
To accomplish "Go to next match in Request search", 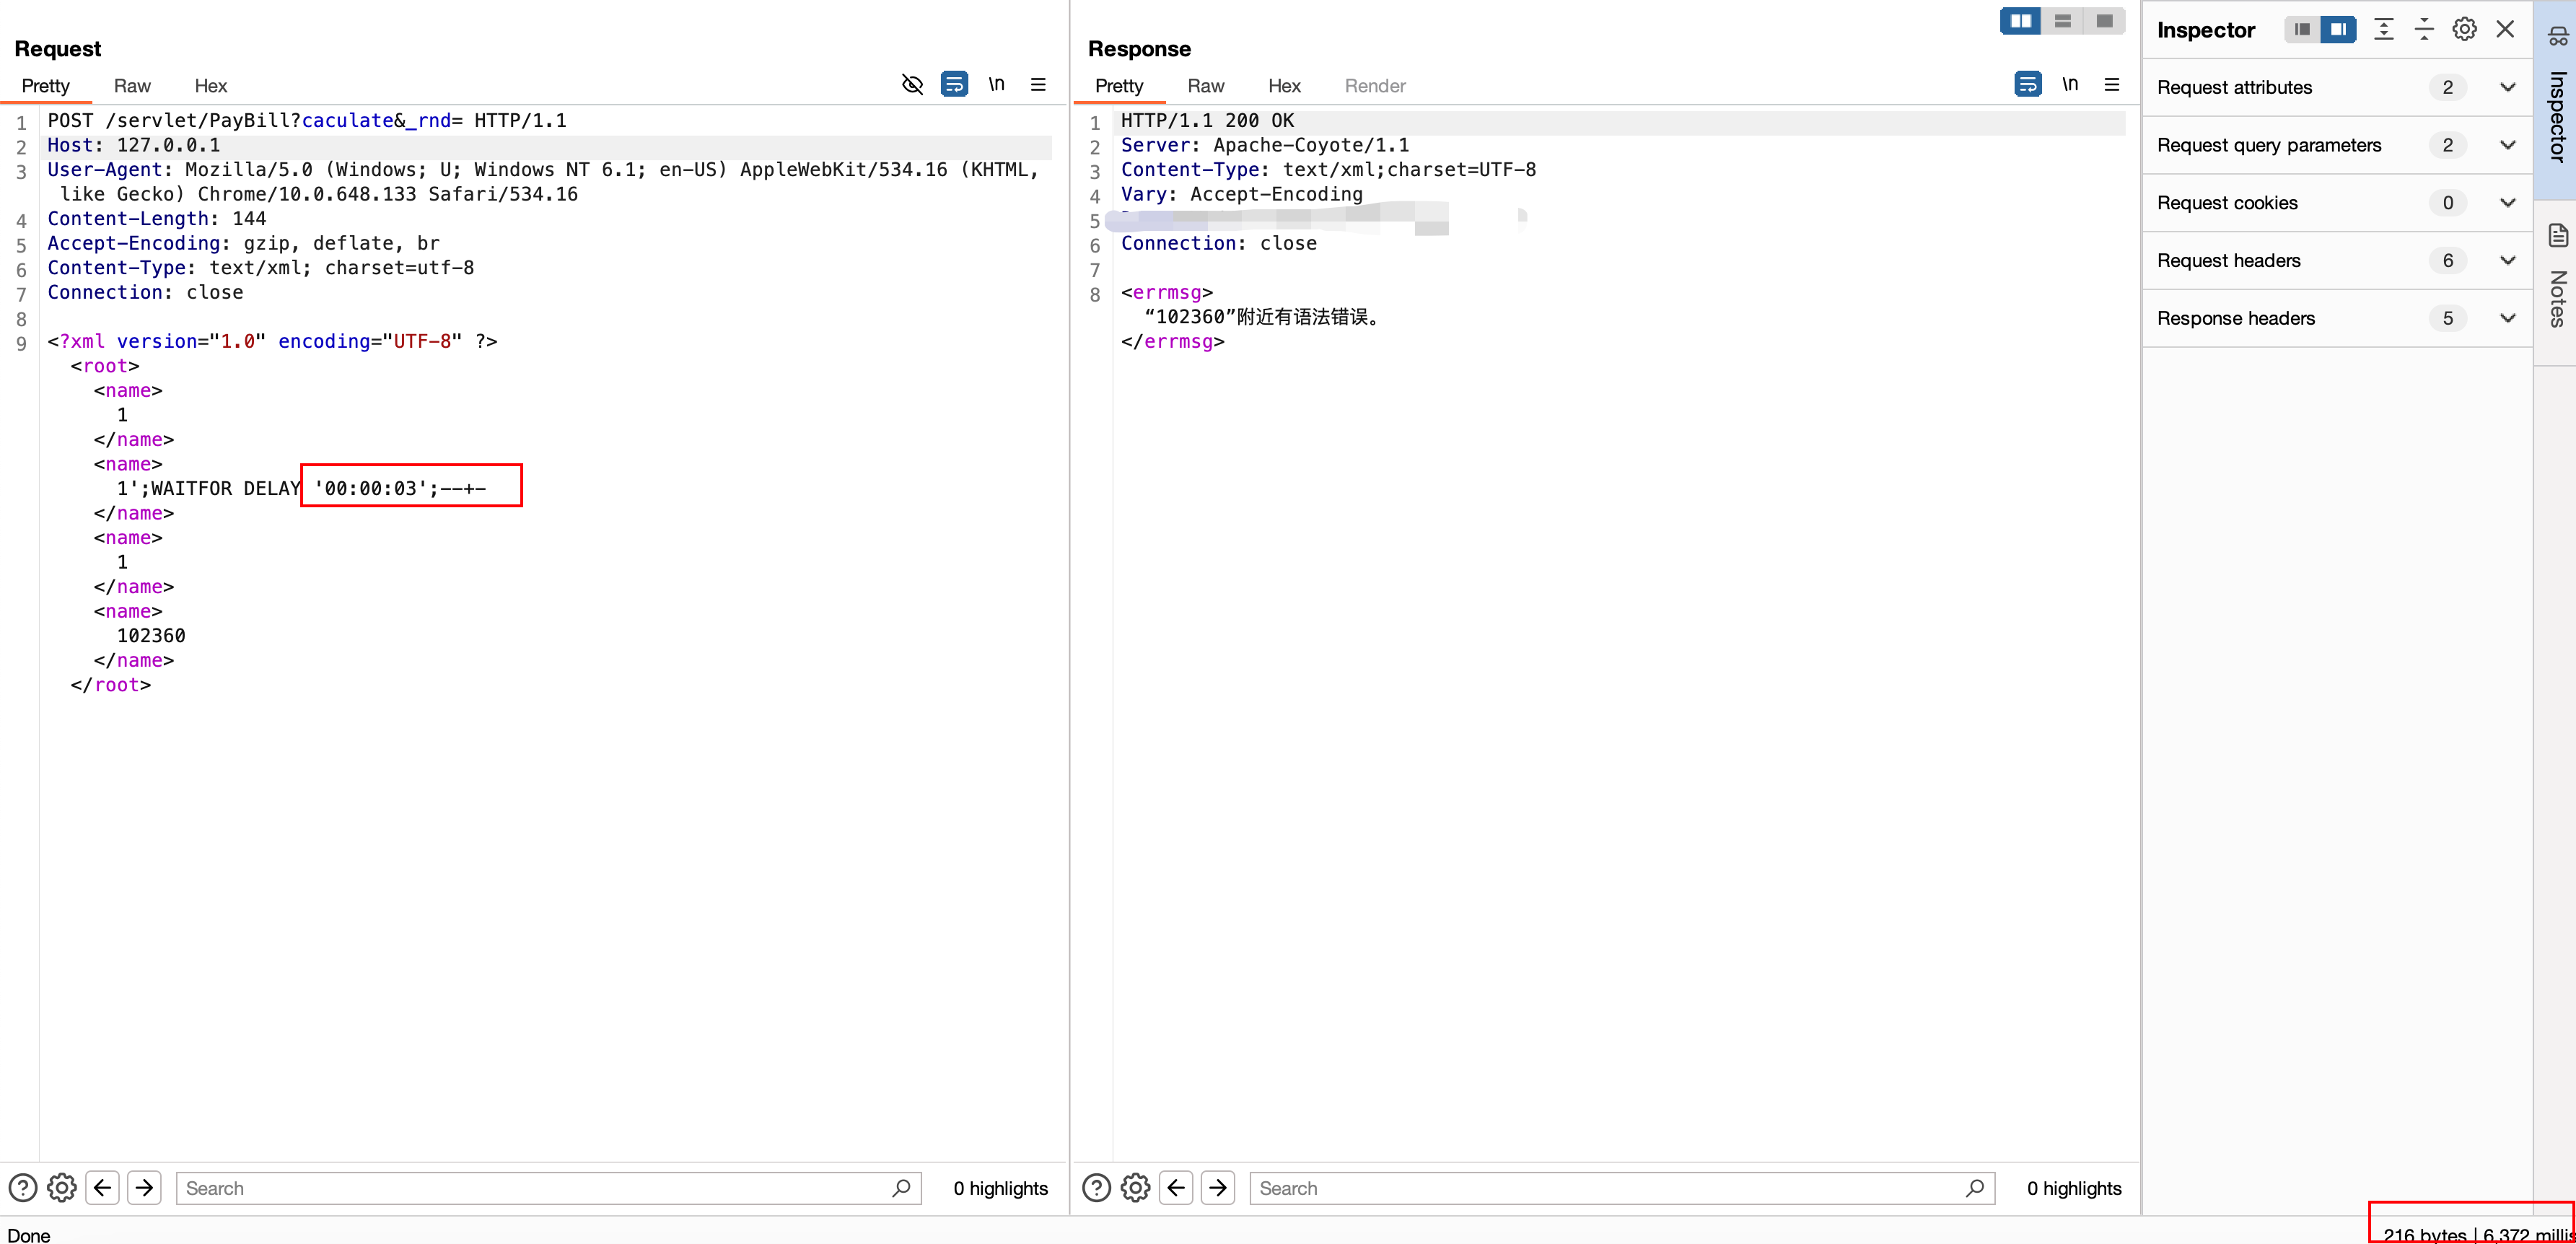I will 145,1188.
